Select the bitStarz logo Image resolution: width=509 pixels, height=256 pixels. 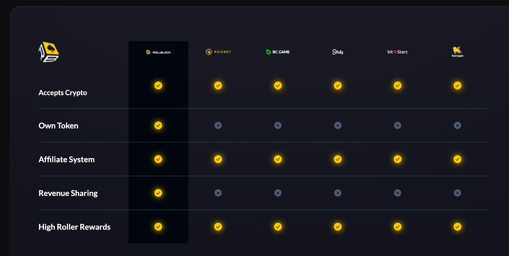[397, 52]
